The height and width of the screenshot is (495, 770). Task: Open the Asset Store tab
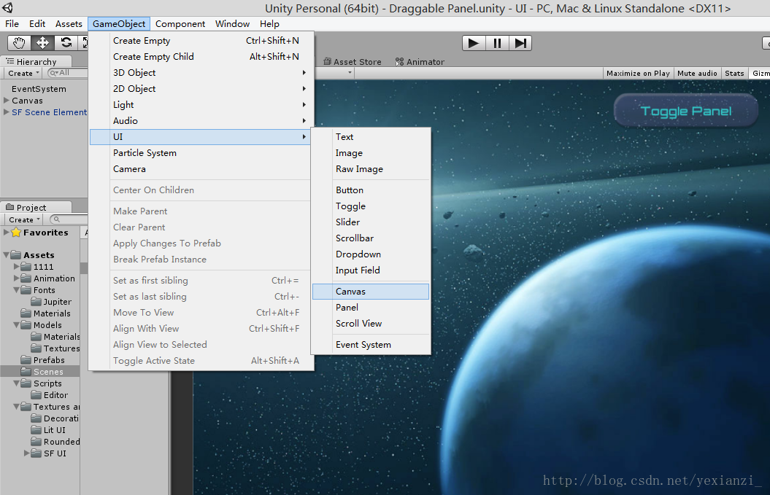[x=353, y=62]
